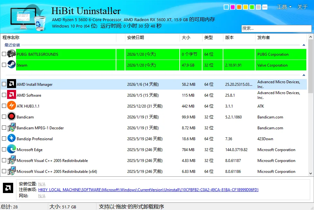Sort by 安装日期 column header
This screenshot has width=314, height=210.
[152, 37]
